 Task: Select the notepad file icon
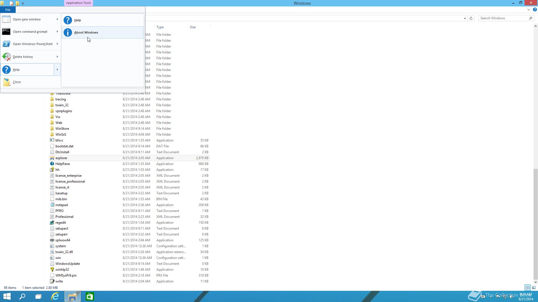point(52,205)
